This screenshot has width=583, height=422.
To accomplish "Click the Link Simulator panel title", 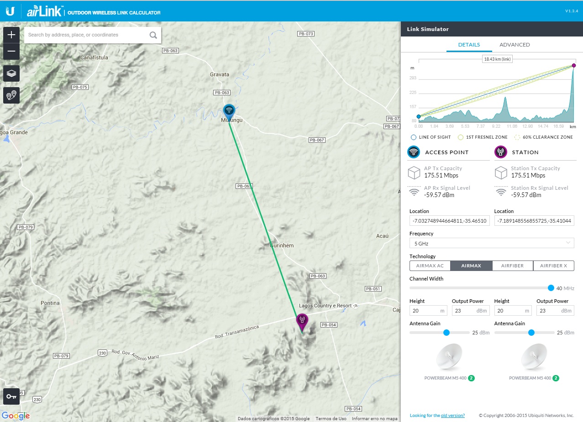I will pos(428,29).
